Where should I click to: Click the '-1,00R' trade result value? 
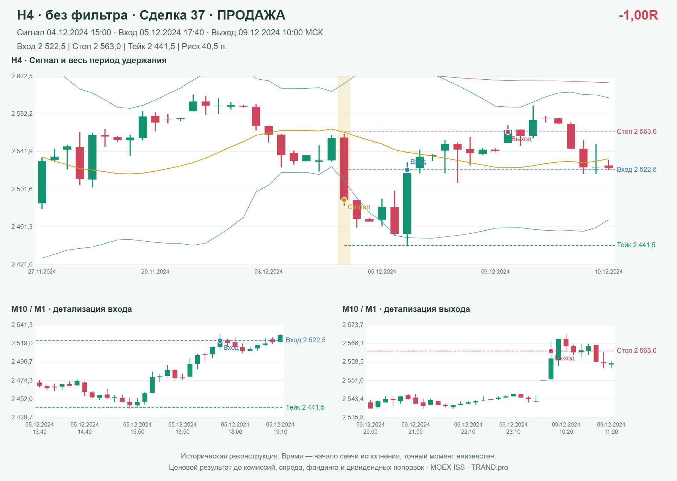coord(638,15)
